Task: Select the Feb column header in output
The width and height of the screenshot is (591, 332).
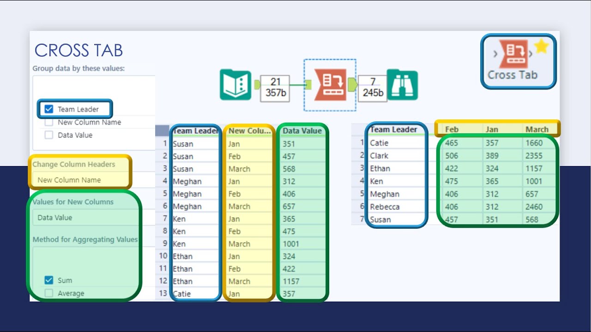Action: tap(452, 130)
